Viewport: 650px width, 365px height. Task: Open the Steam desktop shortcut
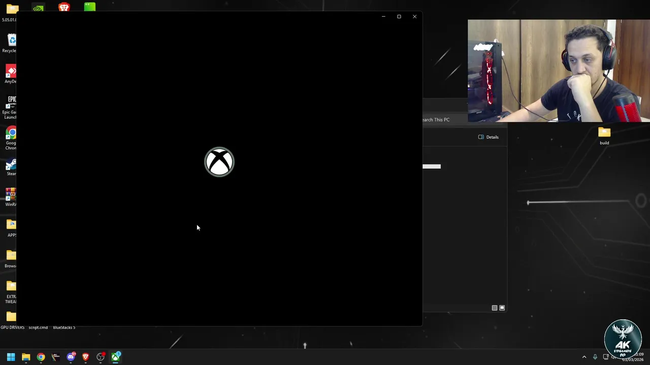pyautogui.click(x=11, y=167)
